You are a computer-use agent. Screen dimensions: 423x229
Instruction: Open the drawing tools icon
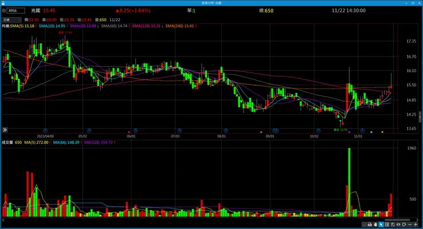(393, 224)
